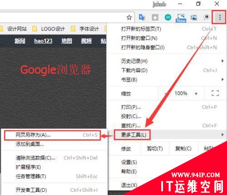This screenshot has width=227, height=195.
Task: Click the fullscreen icon in zoom row
Action: (215, 93)
